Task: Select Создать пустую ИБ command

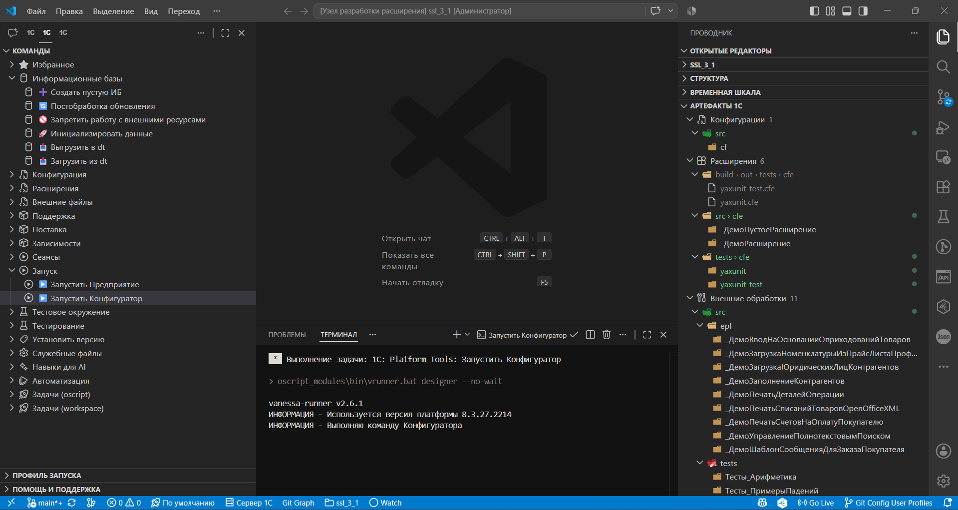Action: tap(128, 92)
